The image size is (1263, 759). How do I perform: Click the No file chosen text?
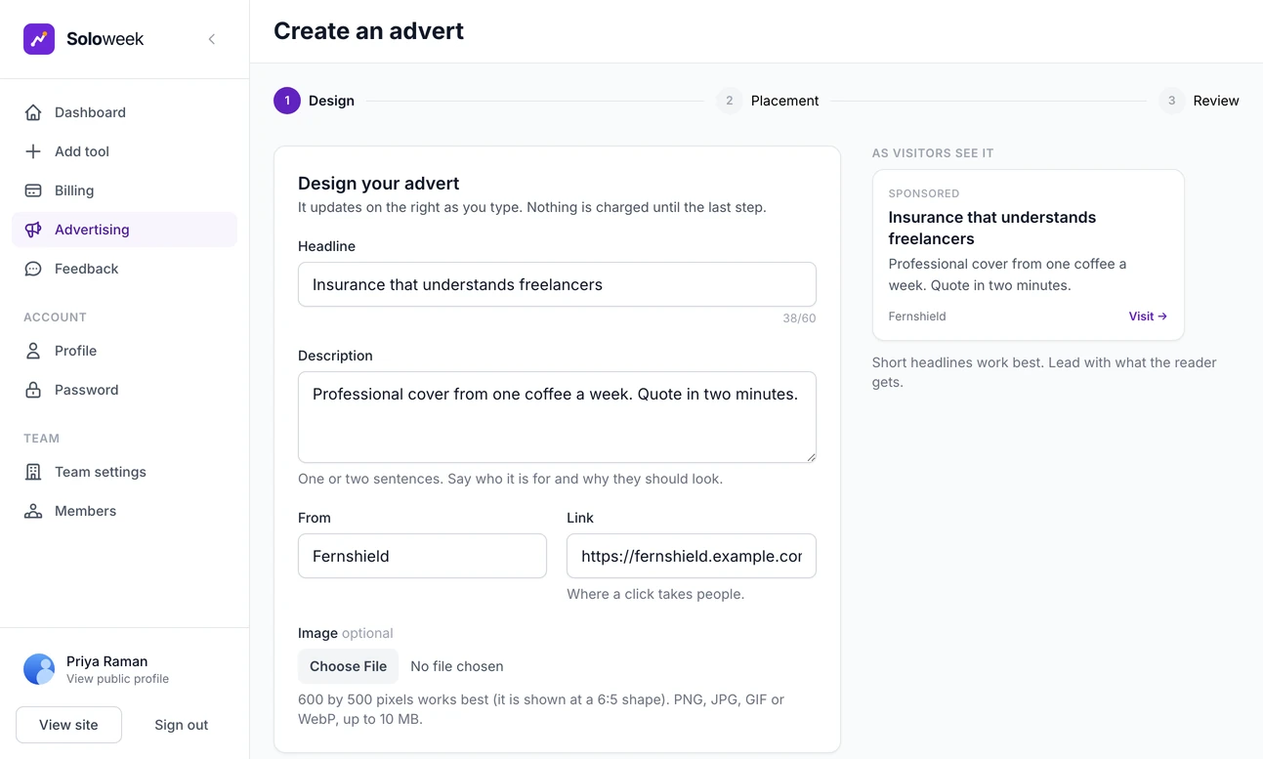(457, 666)
